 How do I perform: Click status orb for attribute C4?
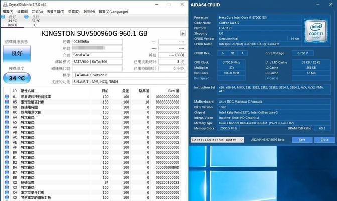click(7, 192)
